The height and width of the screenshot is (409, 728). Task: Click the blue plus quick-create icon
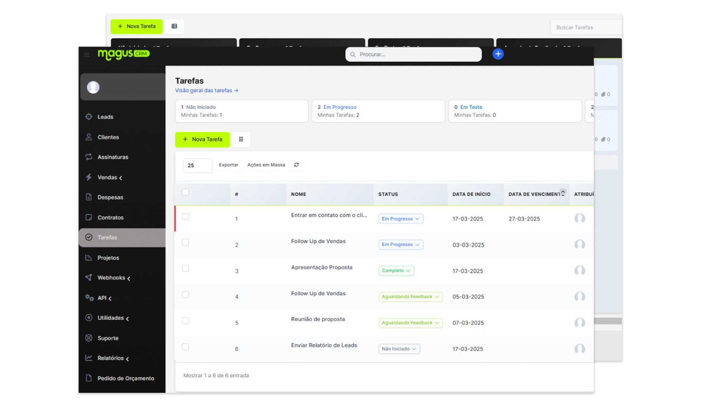click(498, 54)
